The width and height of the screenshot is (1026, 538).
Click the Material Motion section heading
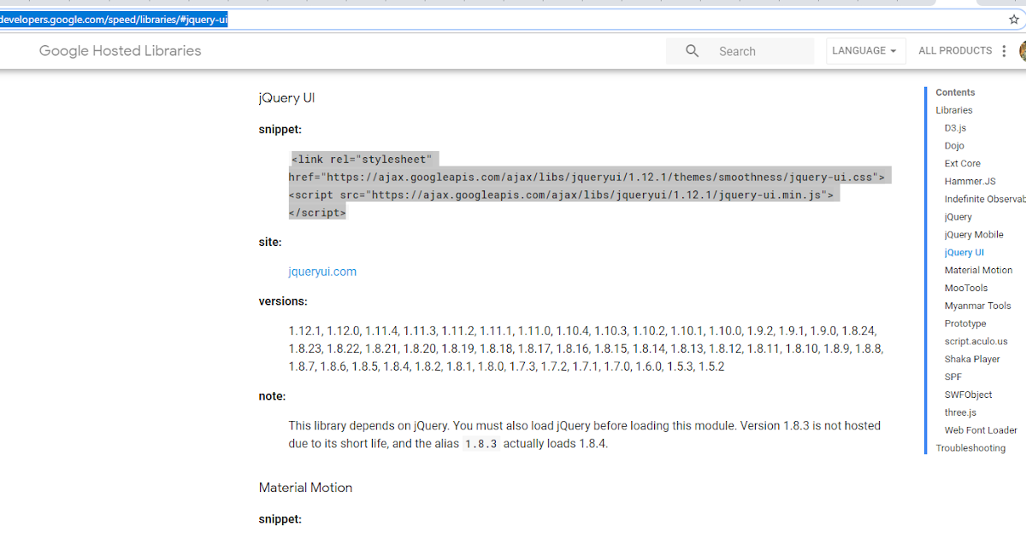pos(305,488)
